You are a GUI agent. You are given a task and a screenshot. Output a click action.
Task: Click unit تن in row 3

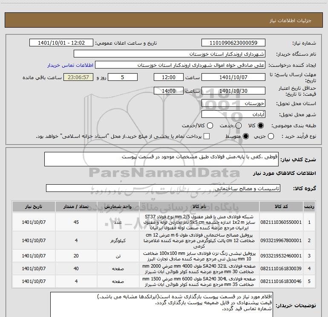coord(118,256)
